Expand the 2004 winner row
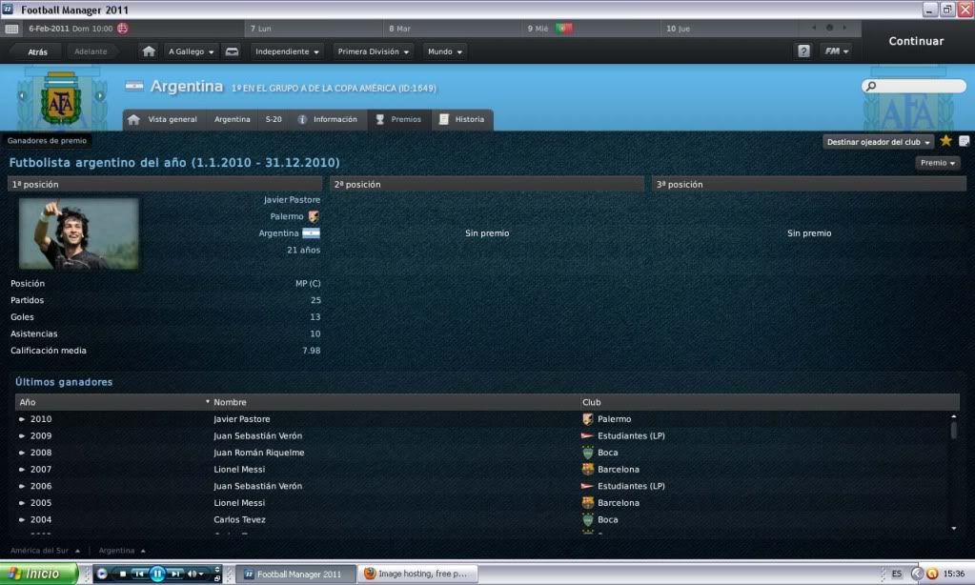 coord(22,520)
